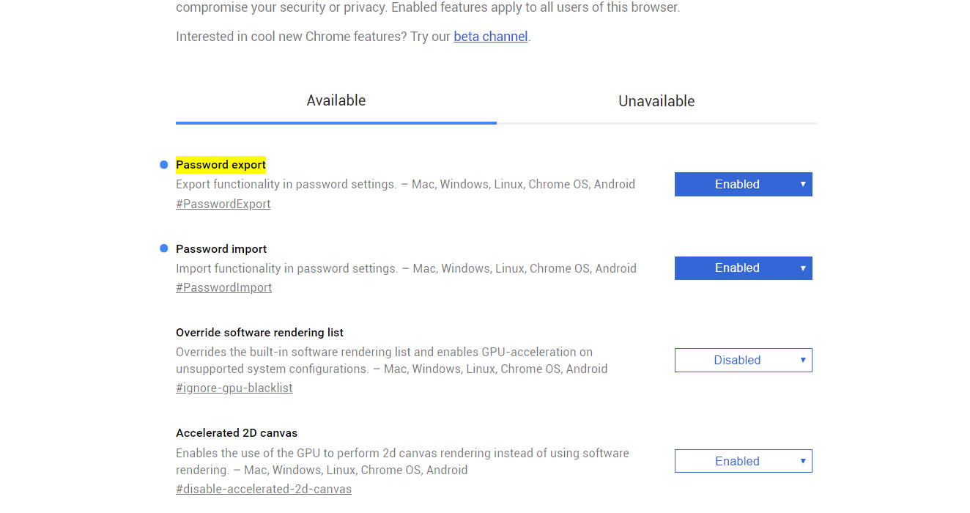Expand the Override software rendering list Disabled dropdown

pyautogui.click(x=744, y=360)
